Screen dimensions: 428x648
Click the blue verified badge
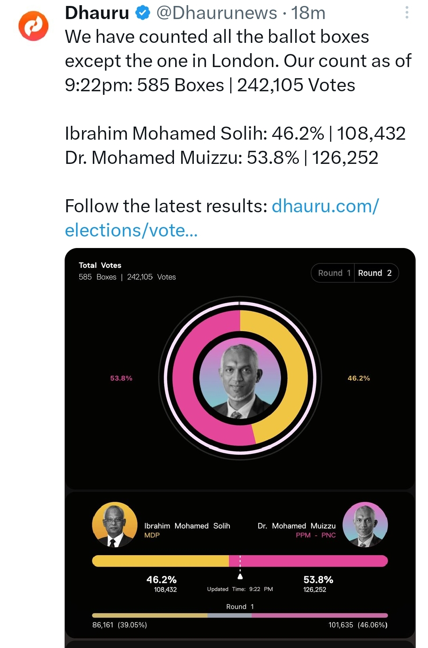pos(143,13)
